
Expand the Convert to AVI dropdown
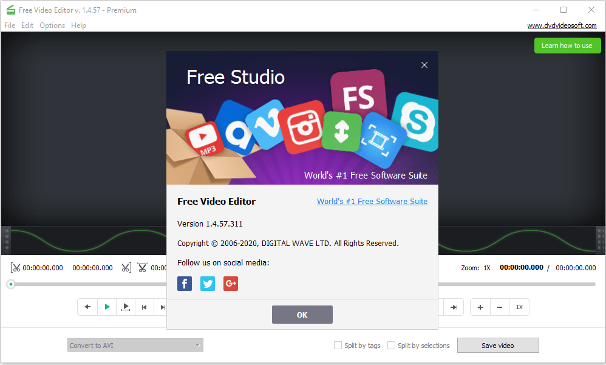135,346
